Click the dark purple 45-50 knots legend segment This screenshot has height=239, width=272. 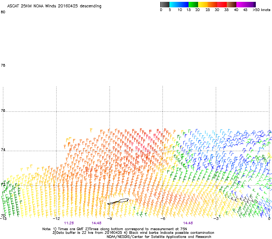[x=251, y=4]
